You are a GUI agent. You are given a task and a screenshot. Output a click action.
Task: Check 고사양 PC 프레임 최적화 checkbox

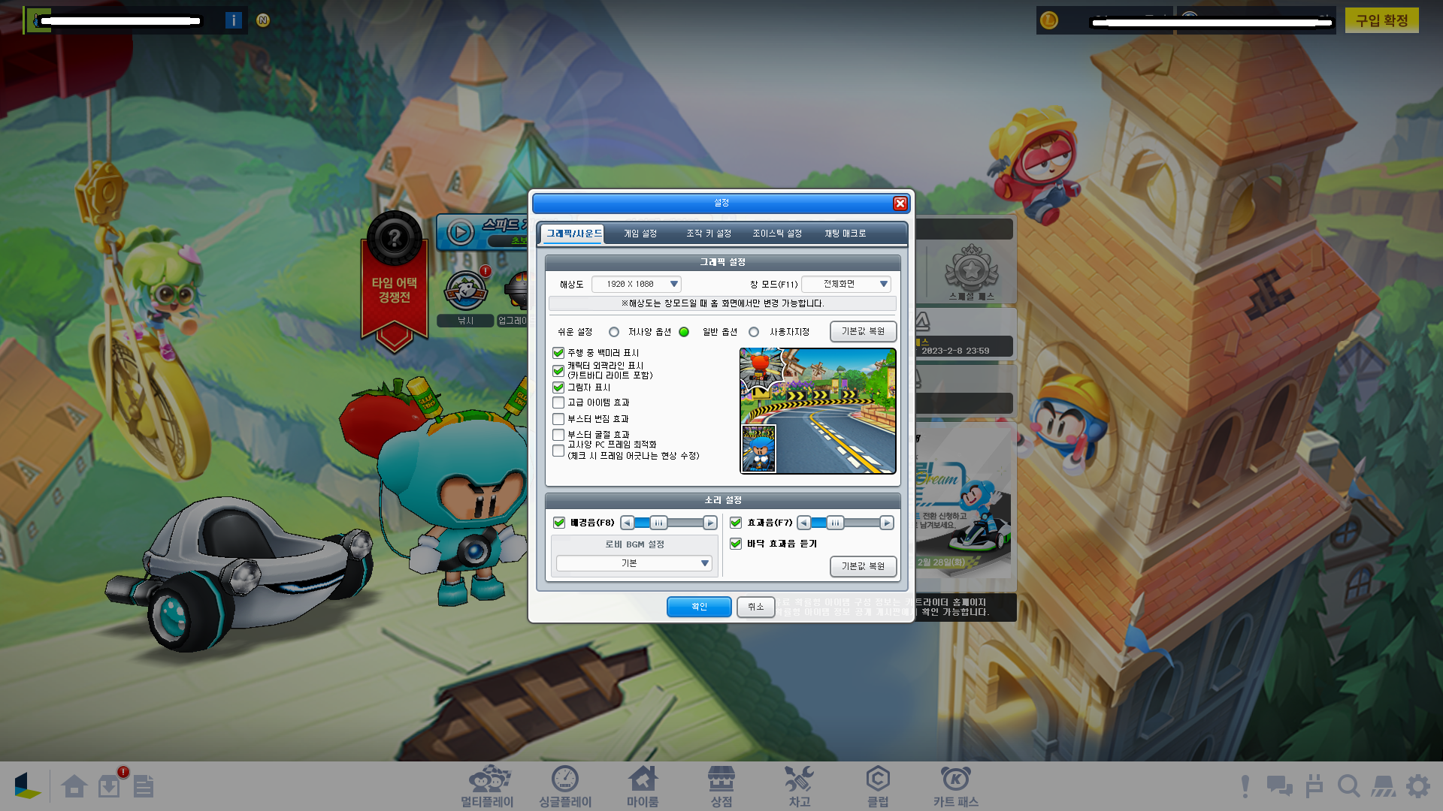[x=558, y=451]
